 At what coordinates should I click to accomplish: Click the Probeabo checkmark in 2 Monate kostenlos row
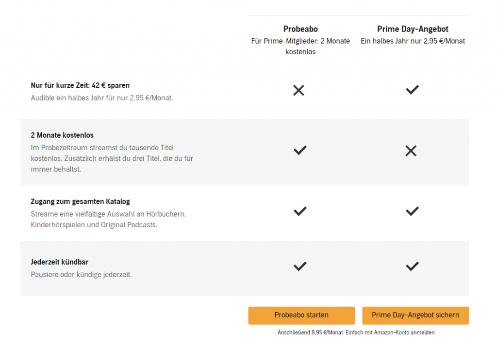(300, 150)
